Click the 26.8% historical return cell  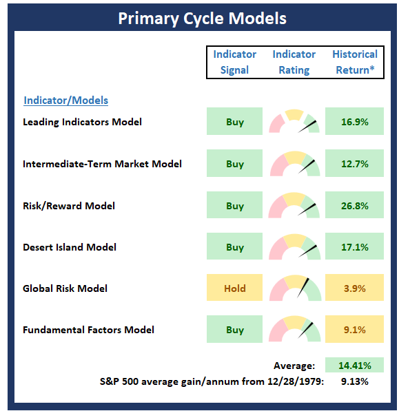click(354, 205)
